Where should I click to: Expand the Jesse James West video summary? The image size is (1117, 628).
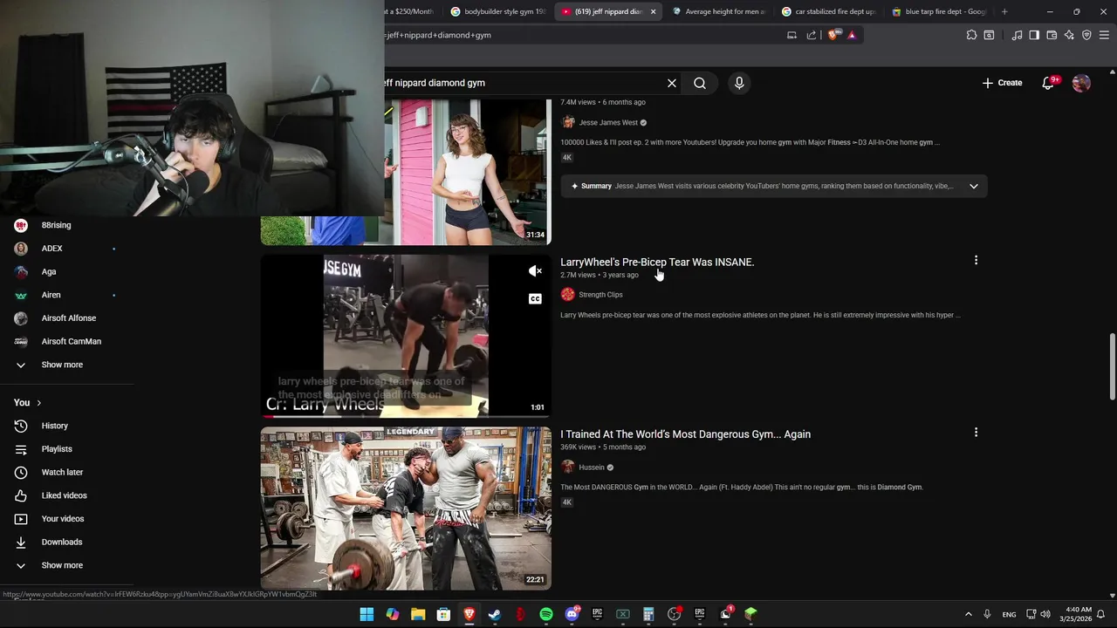[x=974, y=186]
